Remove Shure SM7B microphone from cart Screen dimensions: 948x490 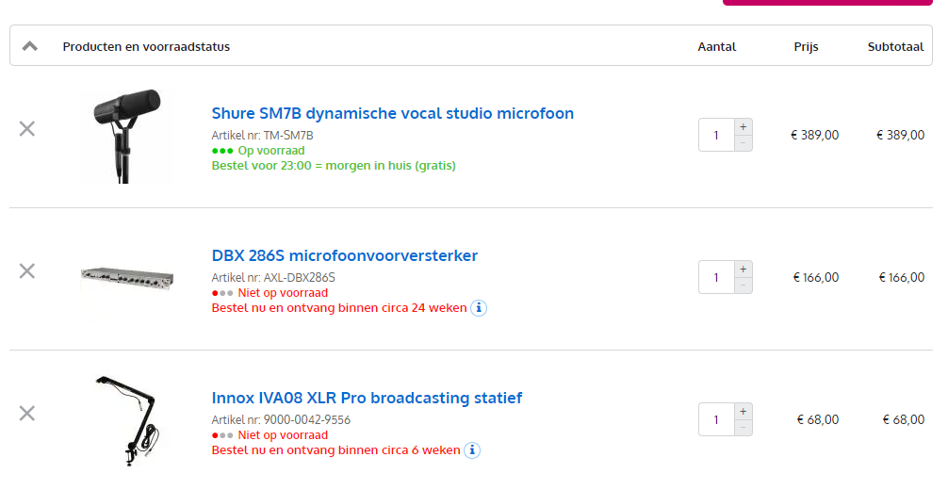(27, 129)
